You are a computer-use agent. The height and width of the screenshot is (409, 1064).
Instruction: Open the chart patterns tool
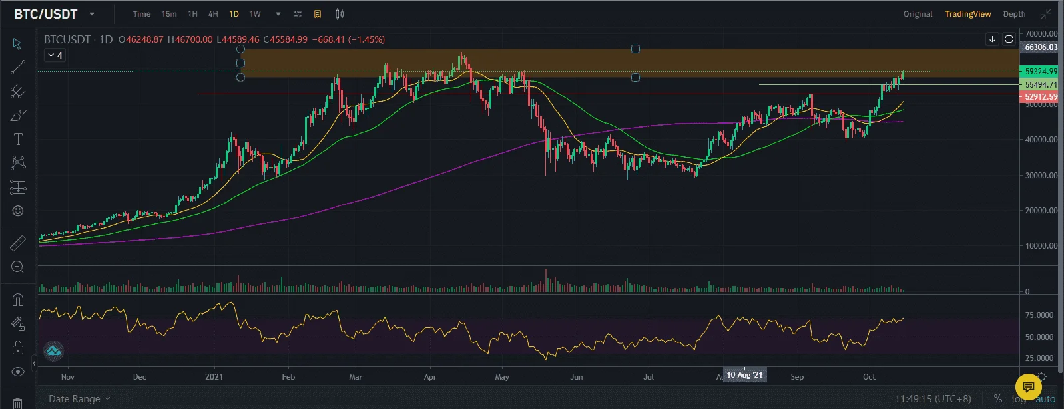click(18, 163)
